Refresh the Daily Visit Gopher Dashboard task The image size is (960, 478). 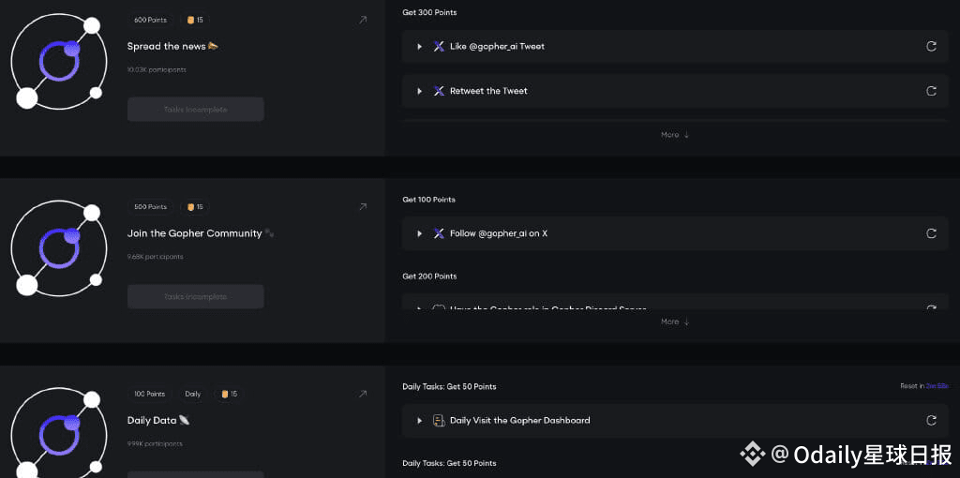(931, 421)
